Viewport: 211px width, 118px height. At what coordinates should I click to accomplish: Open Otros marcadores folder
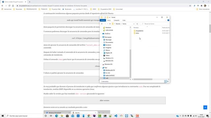pyautogui.click(x=203, y=9)
